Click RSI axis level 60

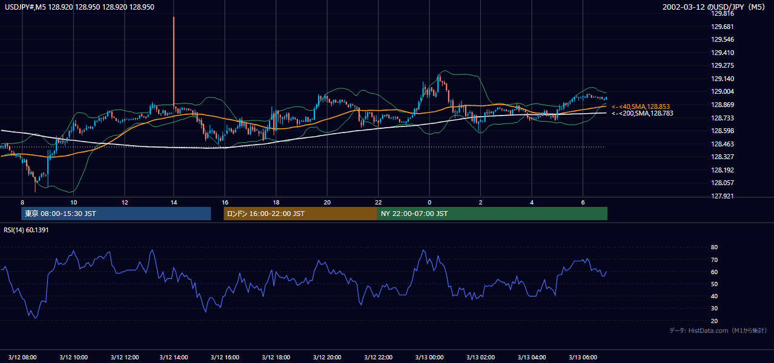pyautogui.click(x=714, y=272)
